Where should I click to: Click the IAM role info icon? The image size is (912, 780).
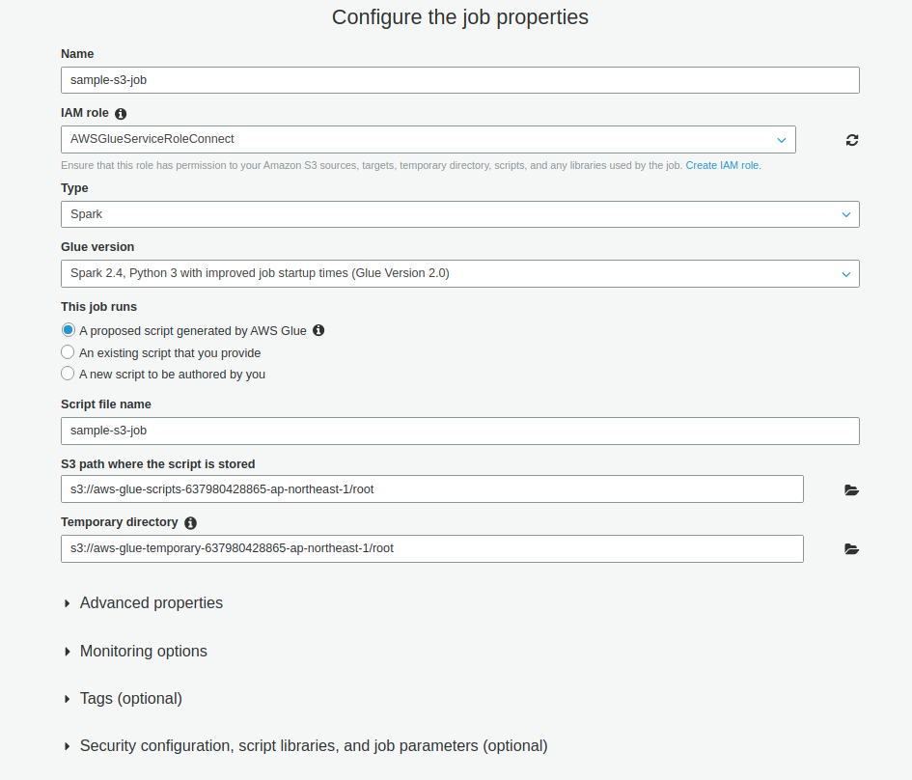point(121,114)
